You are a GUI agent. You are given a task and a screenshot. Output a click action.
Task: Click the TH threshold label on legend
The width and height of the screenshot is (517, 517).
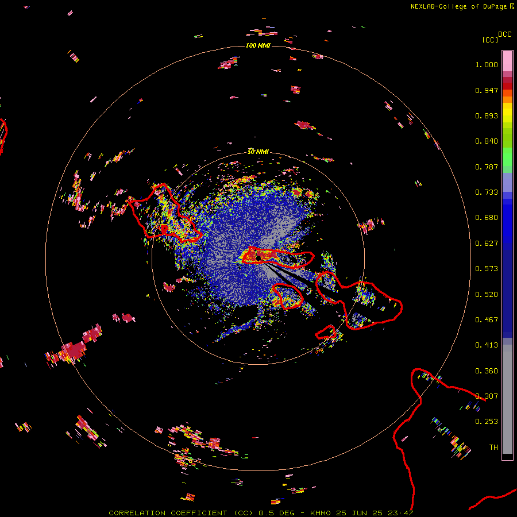[493, 447]
